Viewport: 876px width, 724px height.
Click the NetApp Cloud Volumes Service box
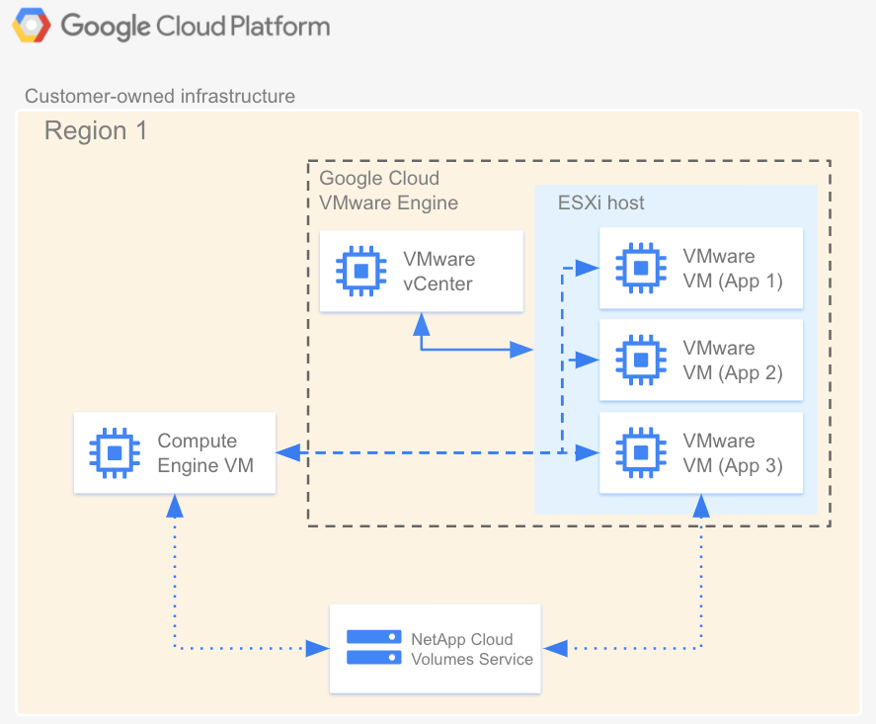(x=435, y=648)
